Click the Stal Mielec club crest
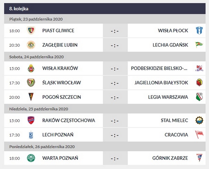The height and width of the screenshot is (169, 209). click(199, 120)
